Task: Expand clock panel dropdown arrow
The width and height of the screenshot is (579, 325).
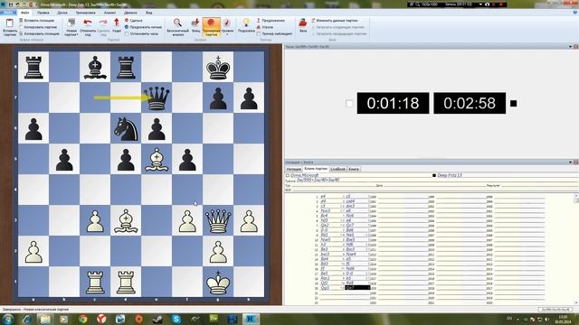Action: click(570, 47)
